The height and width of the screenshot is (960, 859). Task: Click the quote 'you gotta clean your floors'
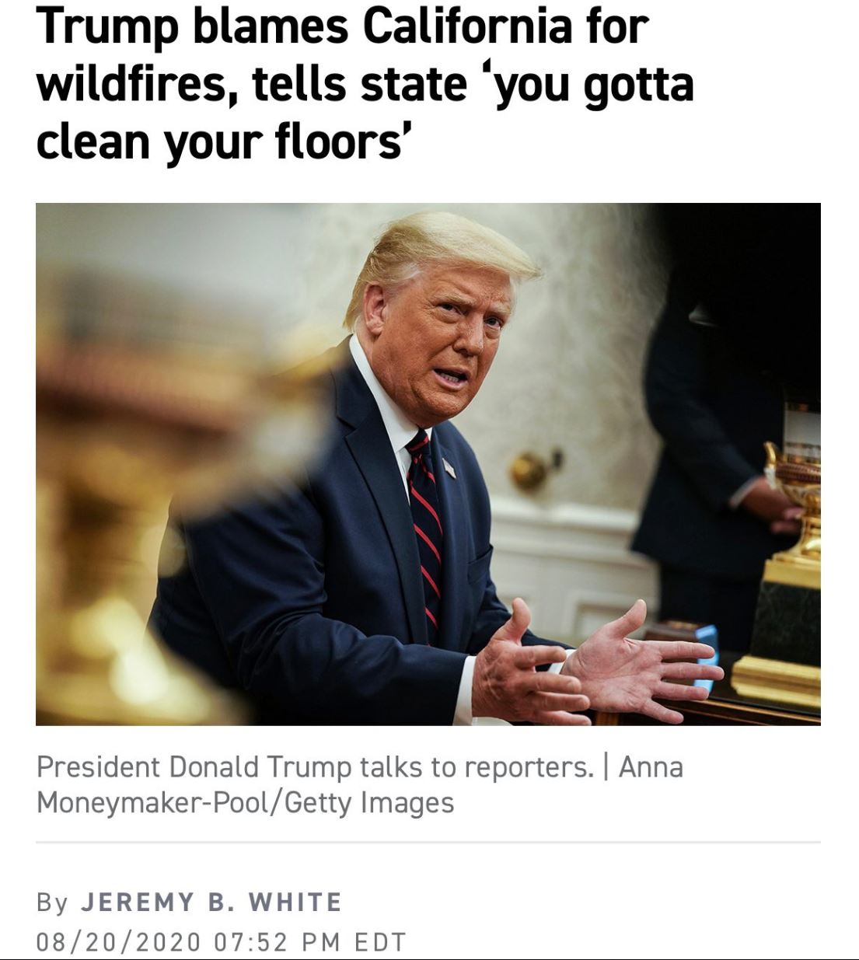click(x=365, y=113)
